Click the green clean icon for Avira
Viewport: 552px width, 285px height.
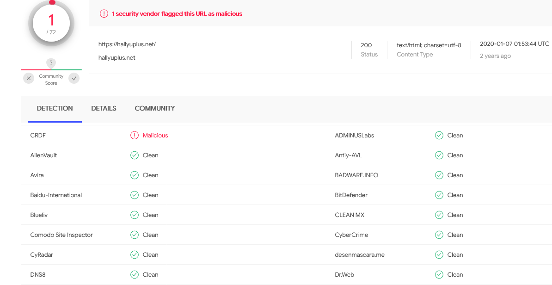[x=135, y=175]
